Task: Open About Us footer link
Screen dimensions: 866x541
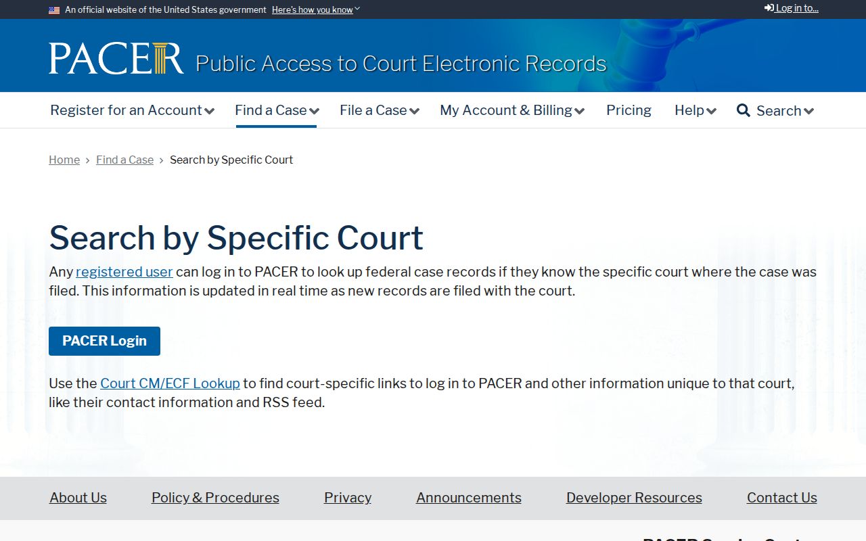Action: 78,498
